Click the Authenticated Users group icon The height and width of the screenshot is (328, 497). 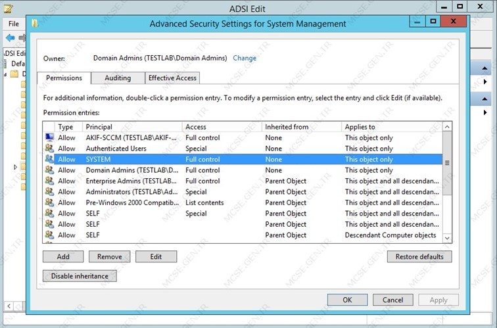[49, 148]
